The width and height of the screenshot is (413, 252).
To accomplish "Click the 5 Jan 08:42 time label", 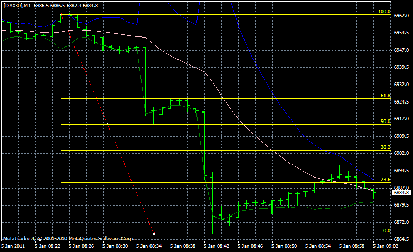I will [217, 246].
